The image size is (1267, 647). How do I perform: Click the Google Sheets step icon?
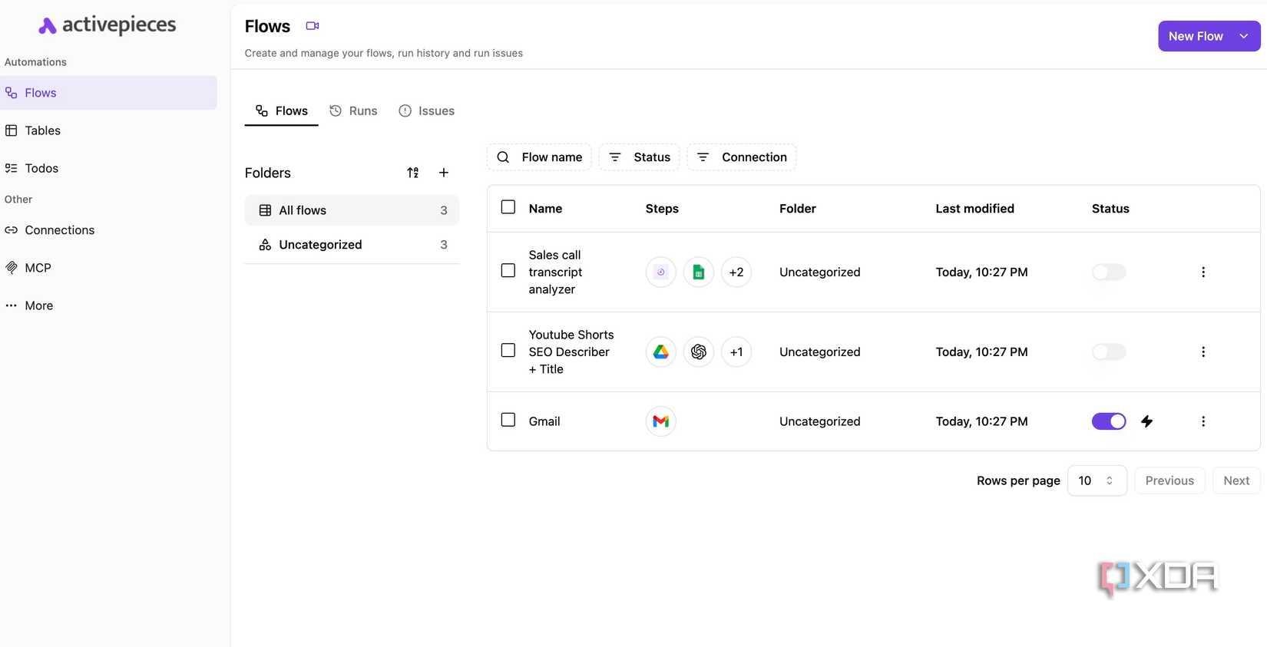(x=699, y=272)
